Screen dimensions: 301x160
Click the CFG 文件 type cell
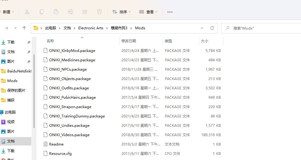point(172,154)
